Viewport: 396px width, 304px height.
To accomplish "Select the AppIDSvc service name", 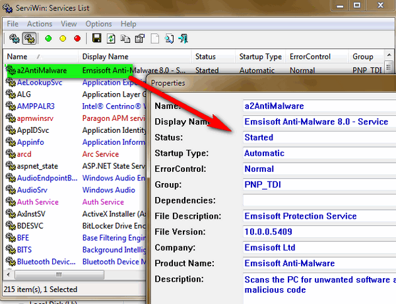I will tap(33, 130).
